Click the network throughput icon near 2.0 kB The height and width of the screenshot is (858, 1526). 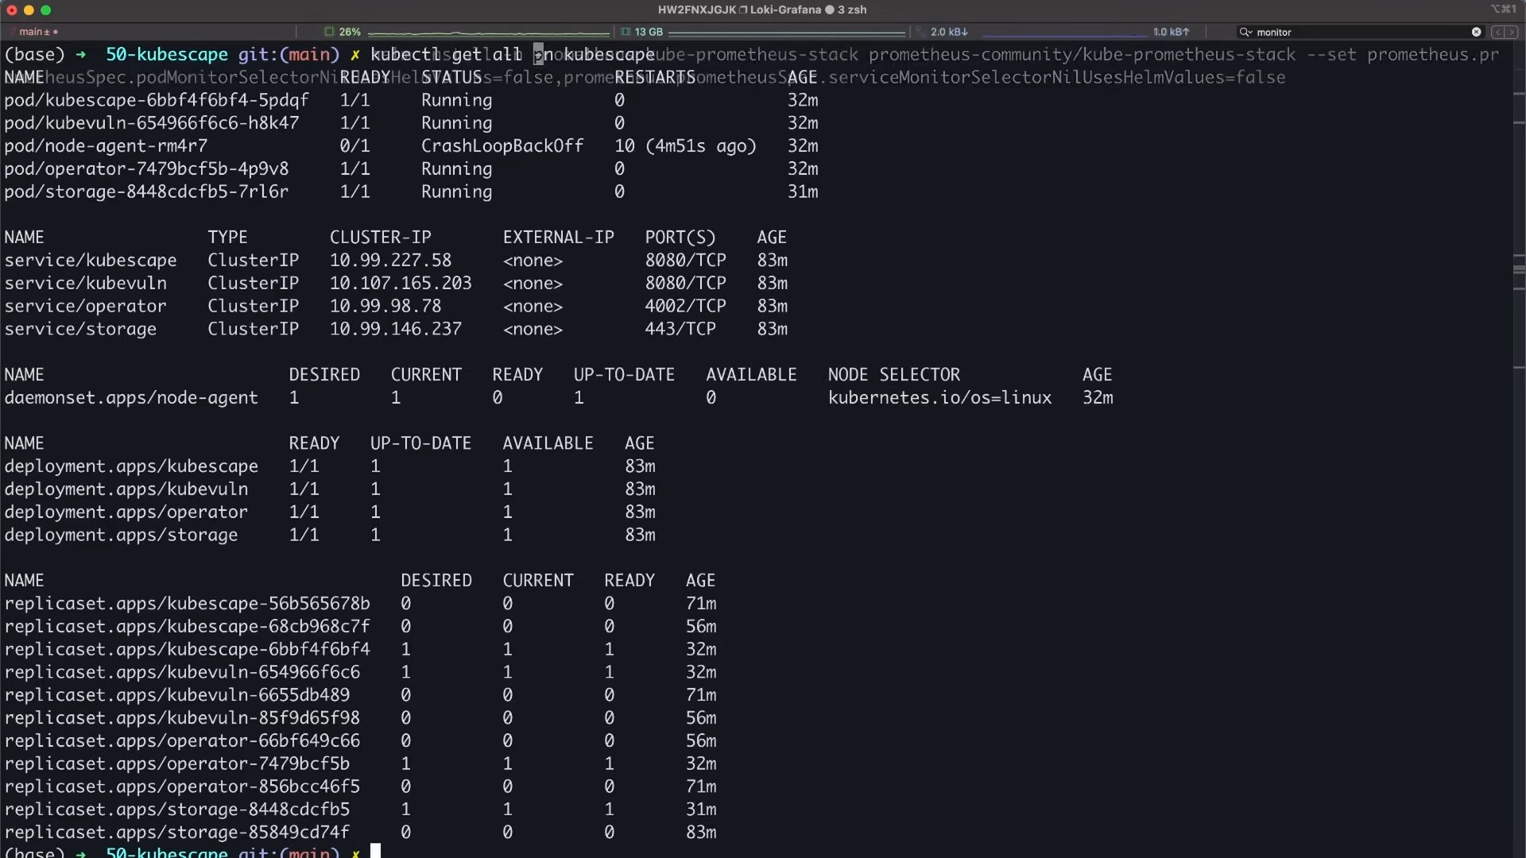(x=921, y=32)
